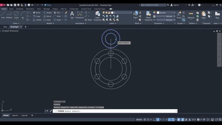
Task: Activate the Move tool
Action: point(37,12)
